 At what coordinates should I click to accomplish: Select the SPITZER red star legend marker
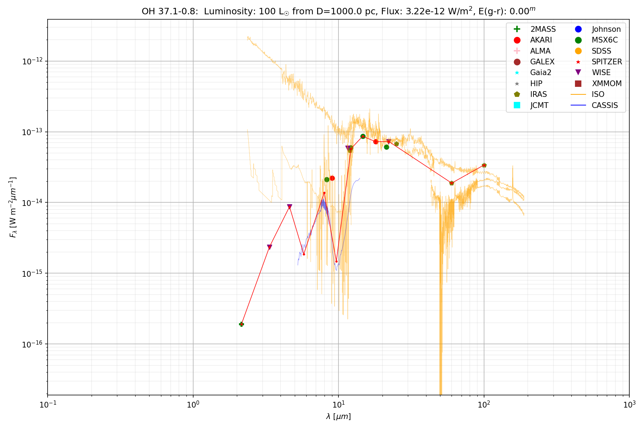(x=578, y=62)
